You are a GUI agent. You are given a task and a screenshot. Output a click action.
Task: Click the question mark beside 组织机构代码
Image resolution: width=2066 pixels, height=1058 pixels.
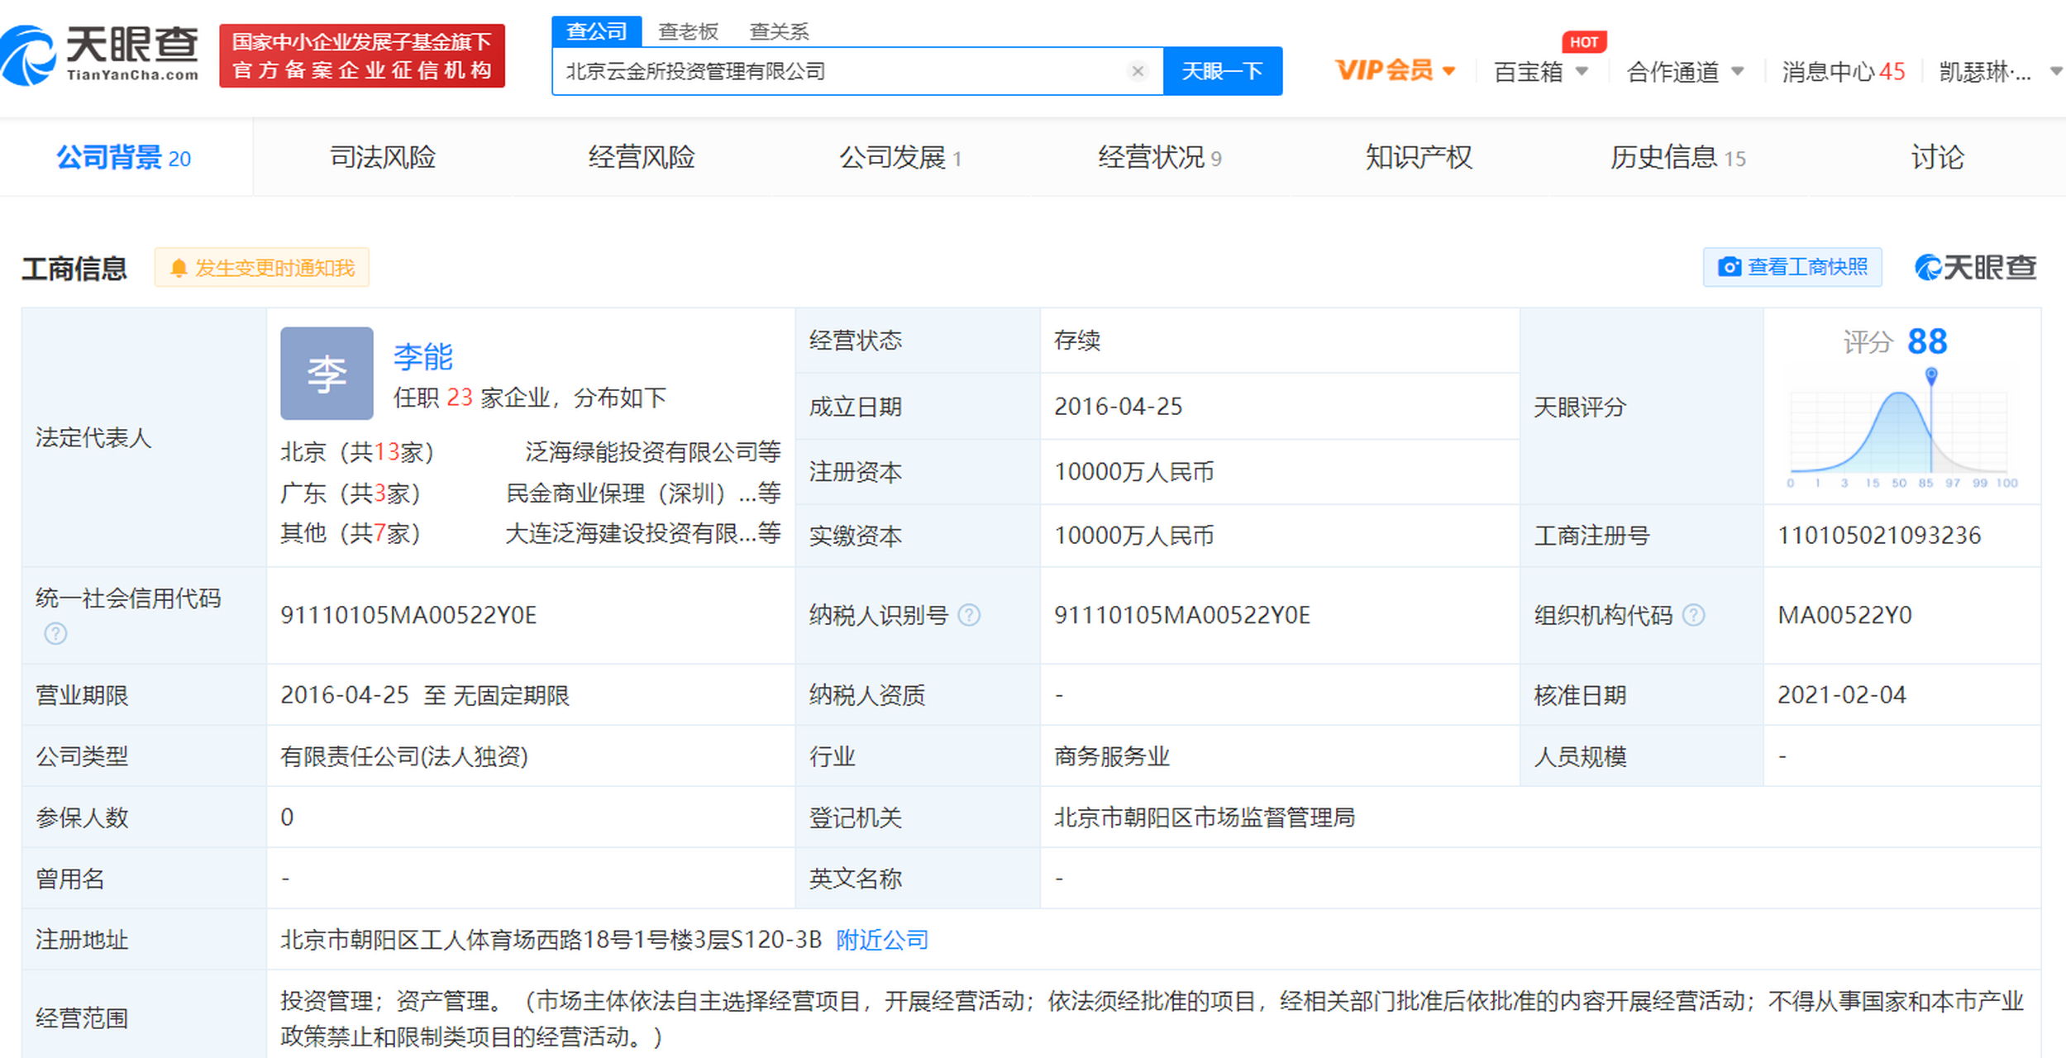coord(1696,616)
